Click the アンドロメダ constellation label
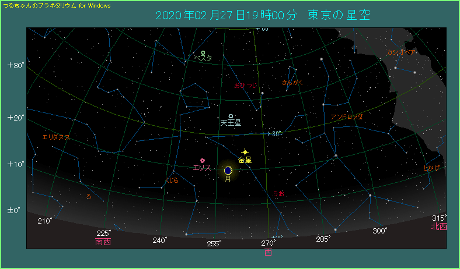Viewport: 460px width, 269px height. [x=346, y=117]
